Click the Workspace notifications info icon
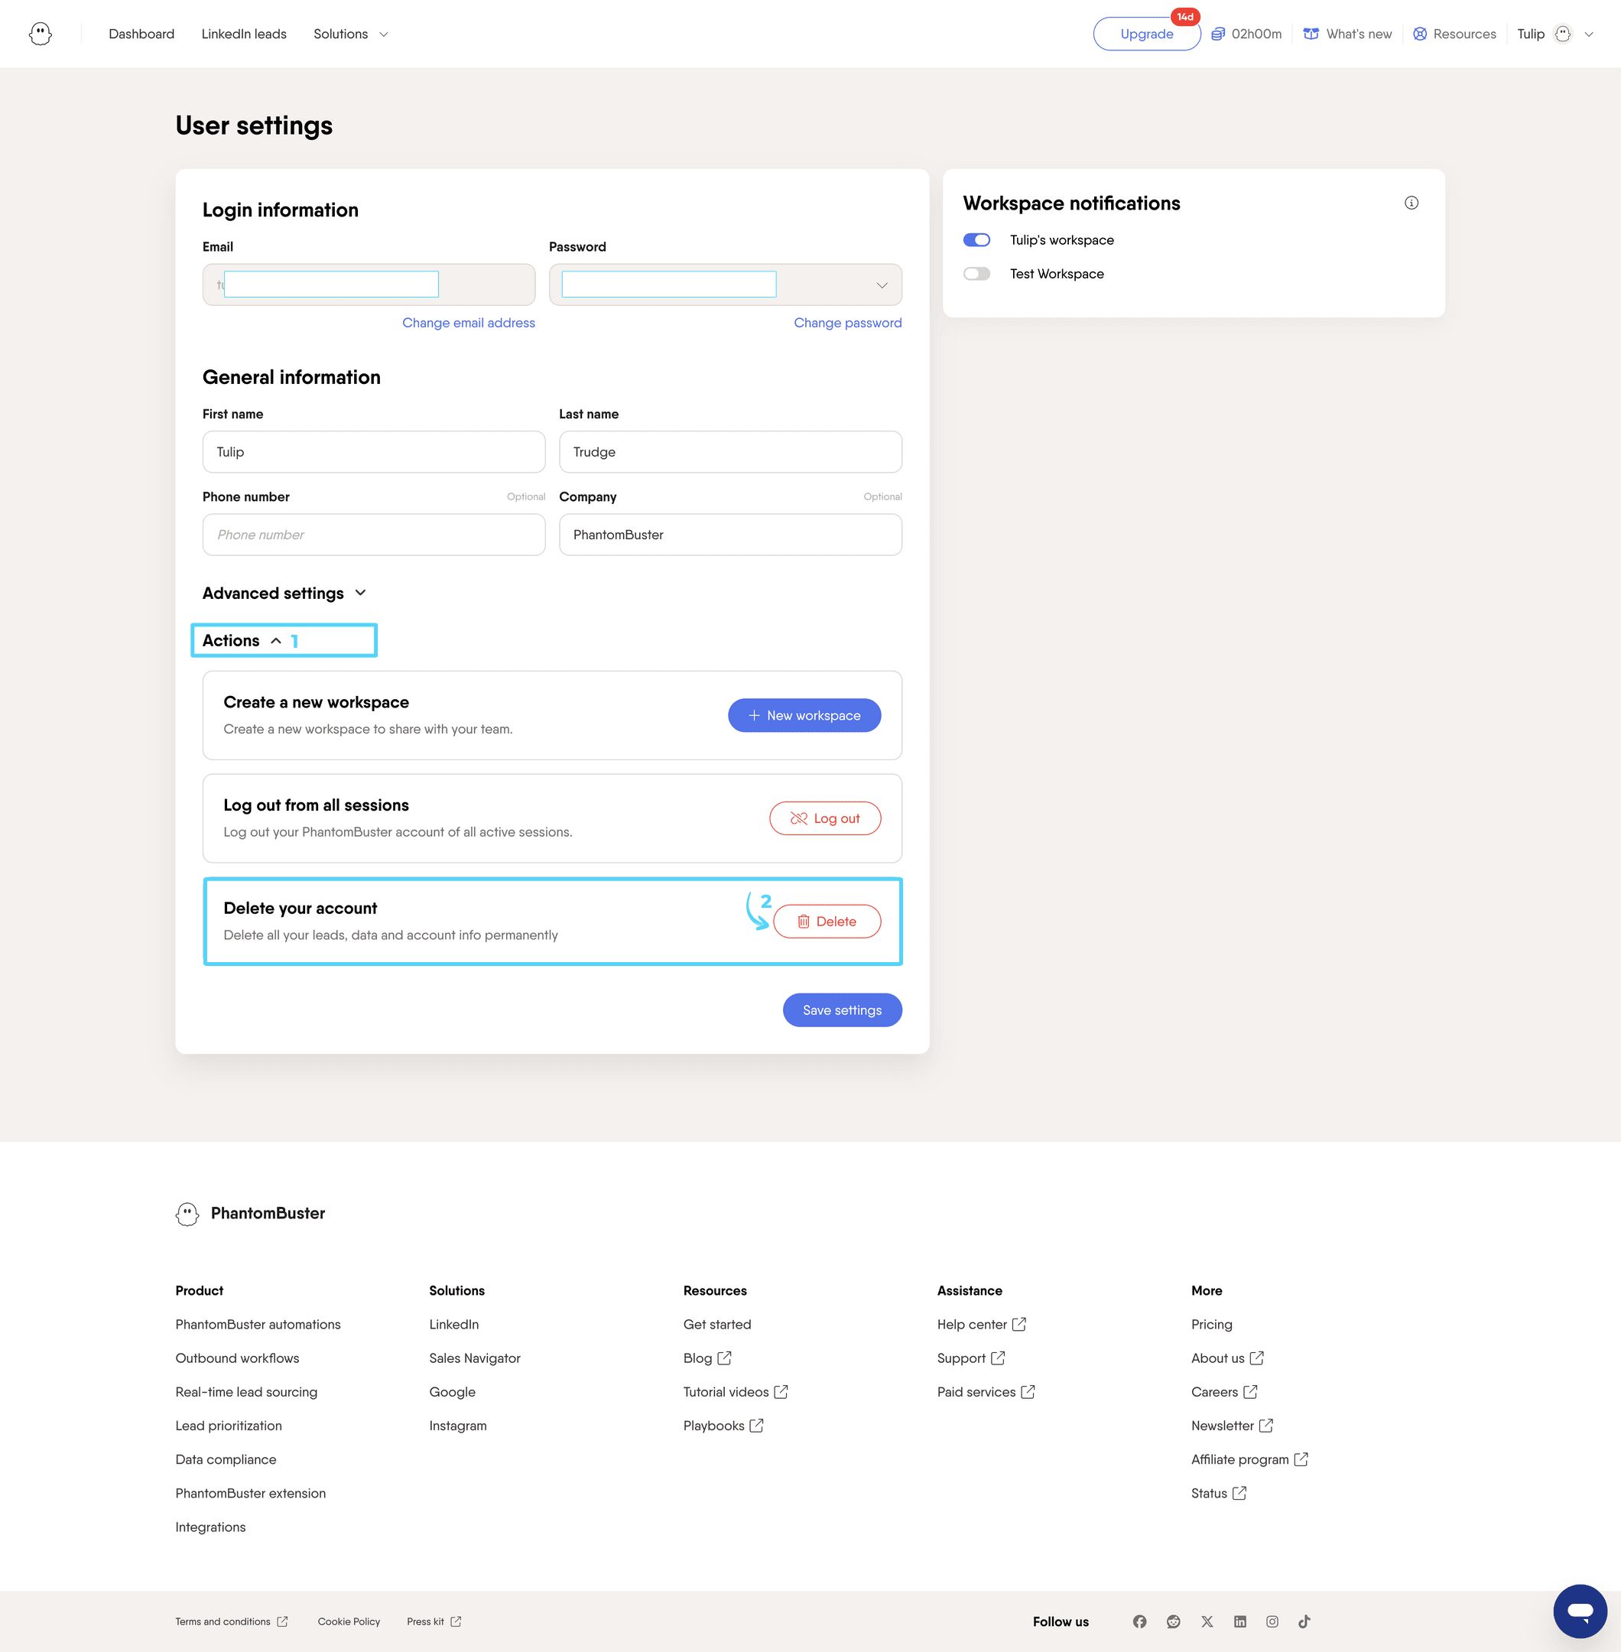 tap(1411, 203)
